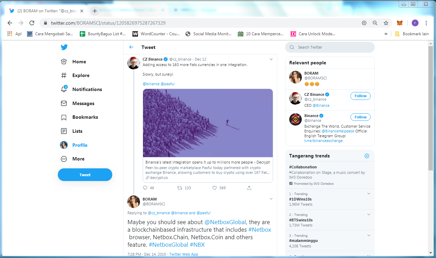436x258 pixels.
Task: Click the Twitter Web App source link
Action: click(183, 254)
